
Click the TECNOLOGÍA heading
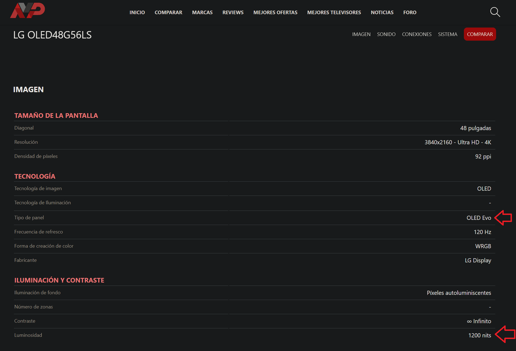point(35,176)
